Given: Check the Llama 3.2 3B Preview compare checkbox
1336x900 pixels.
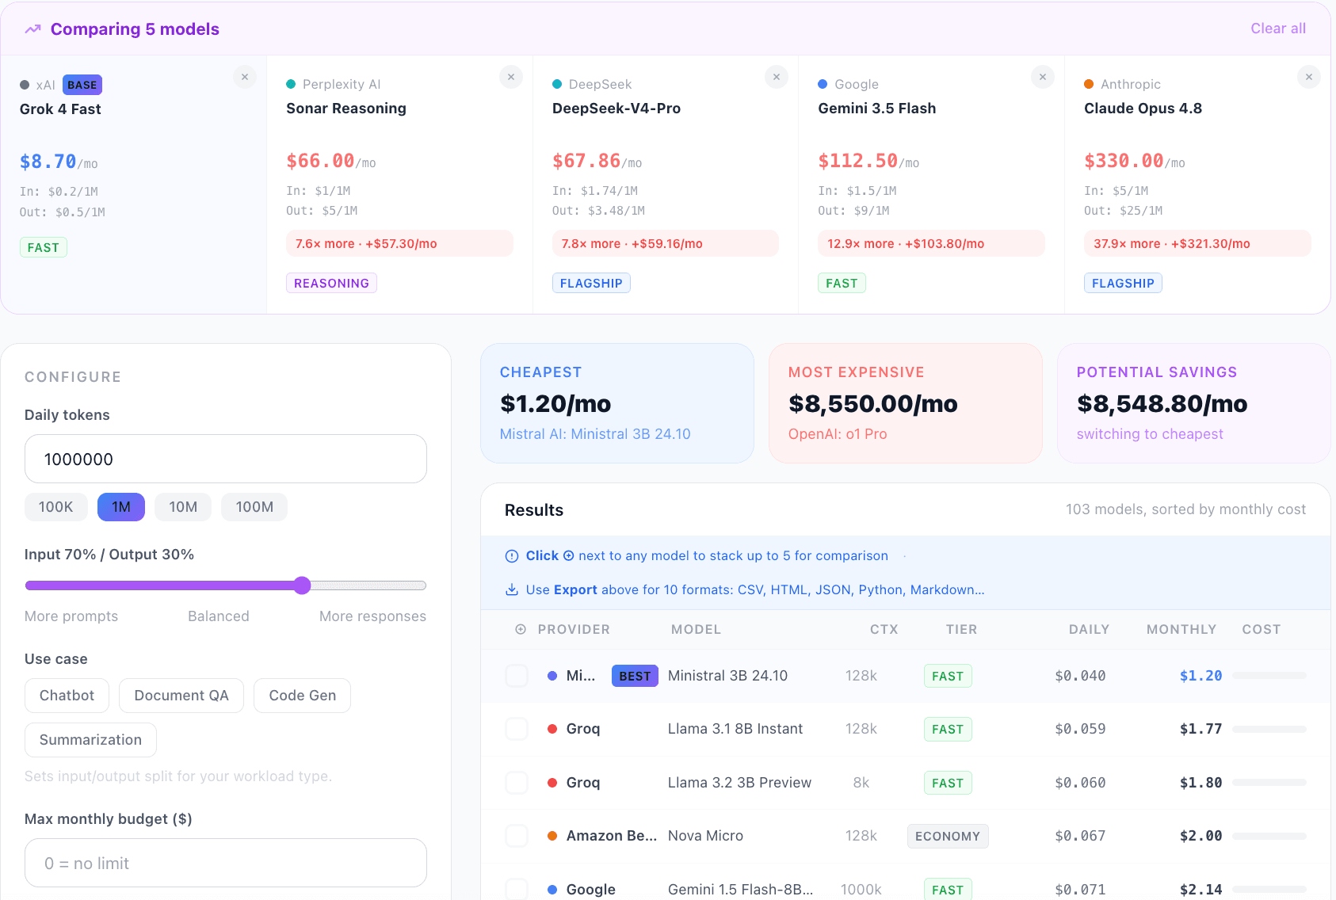Looking at the screenshot, I should pyautogui.click(x=517, y=783).
